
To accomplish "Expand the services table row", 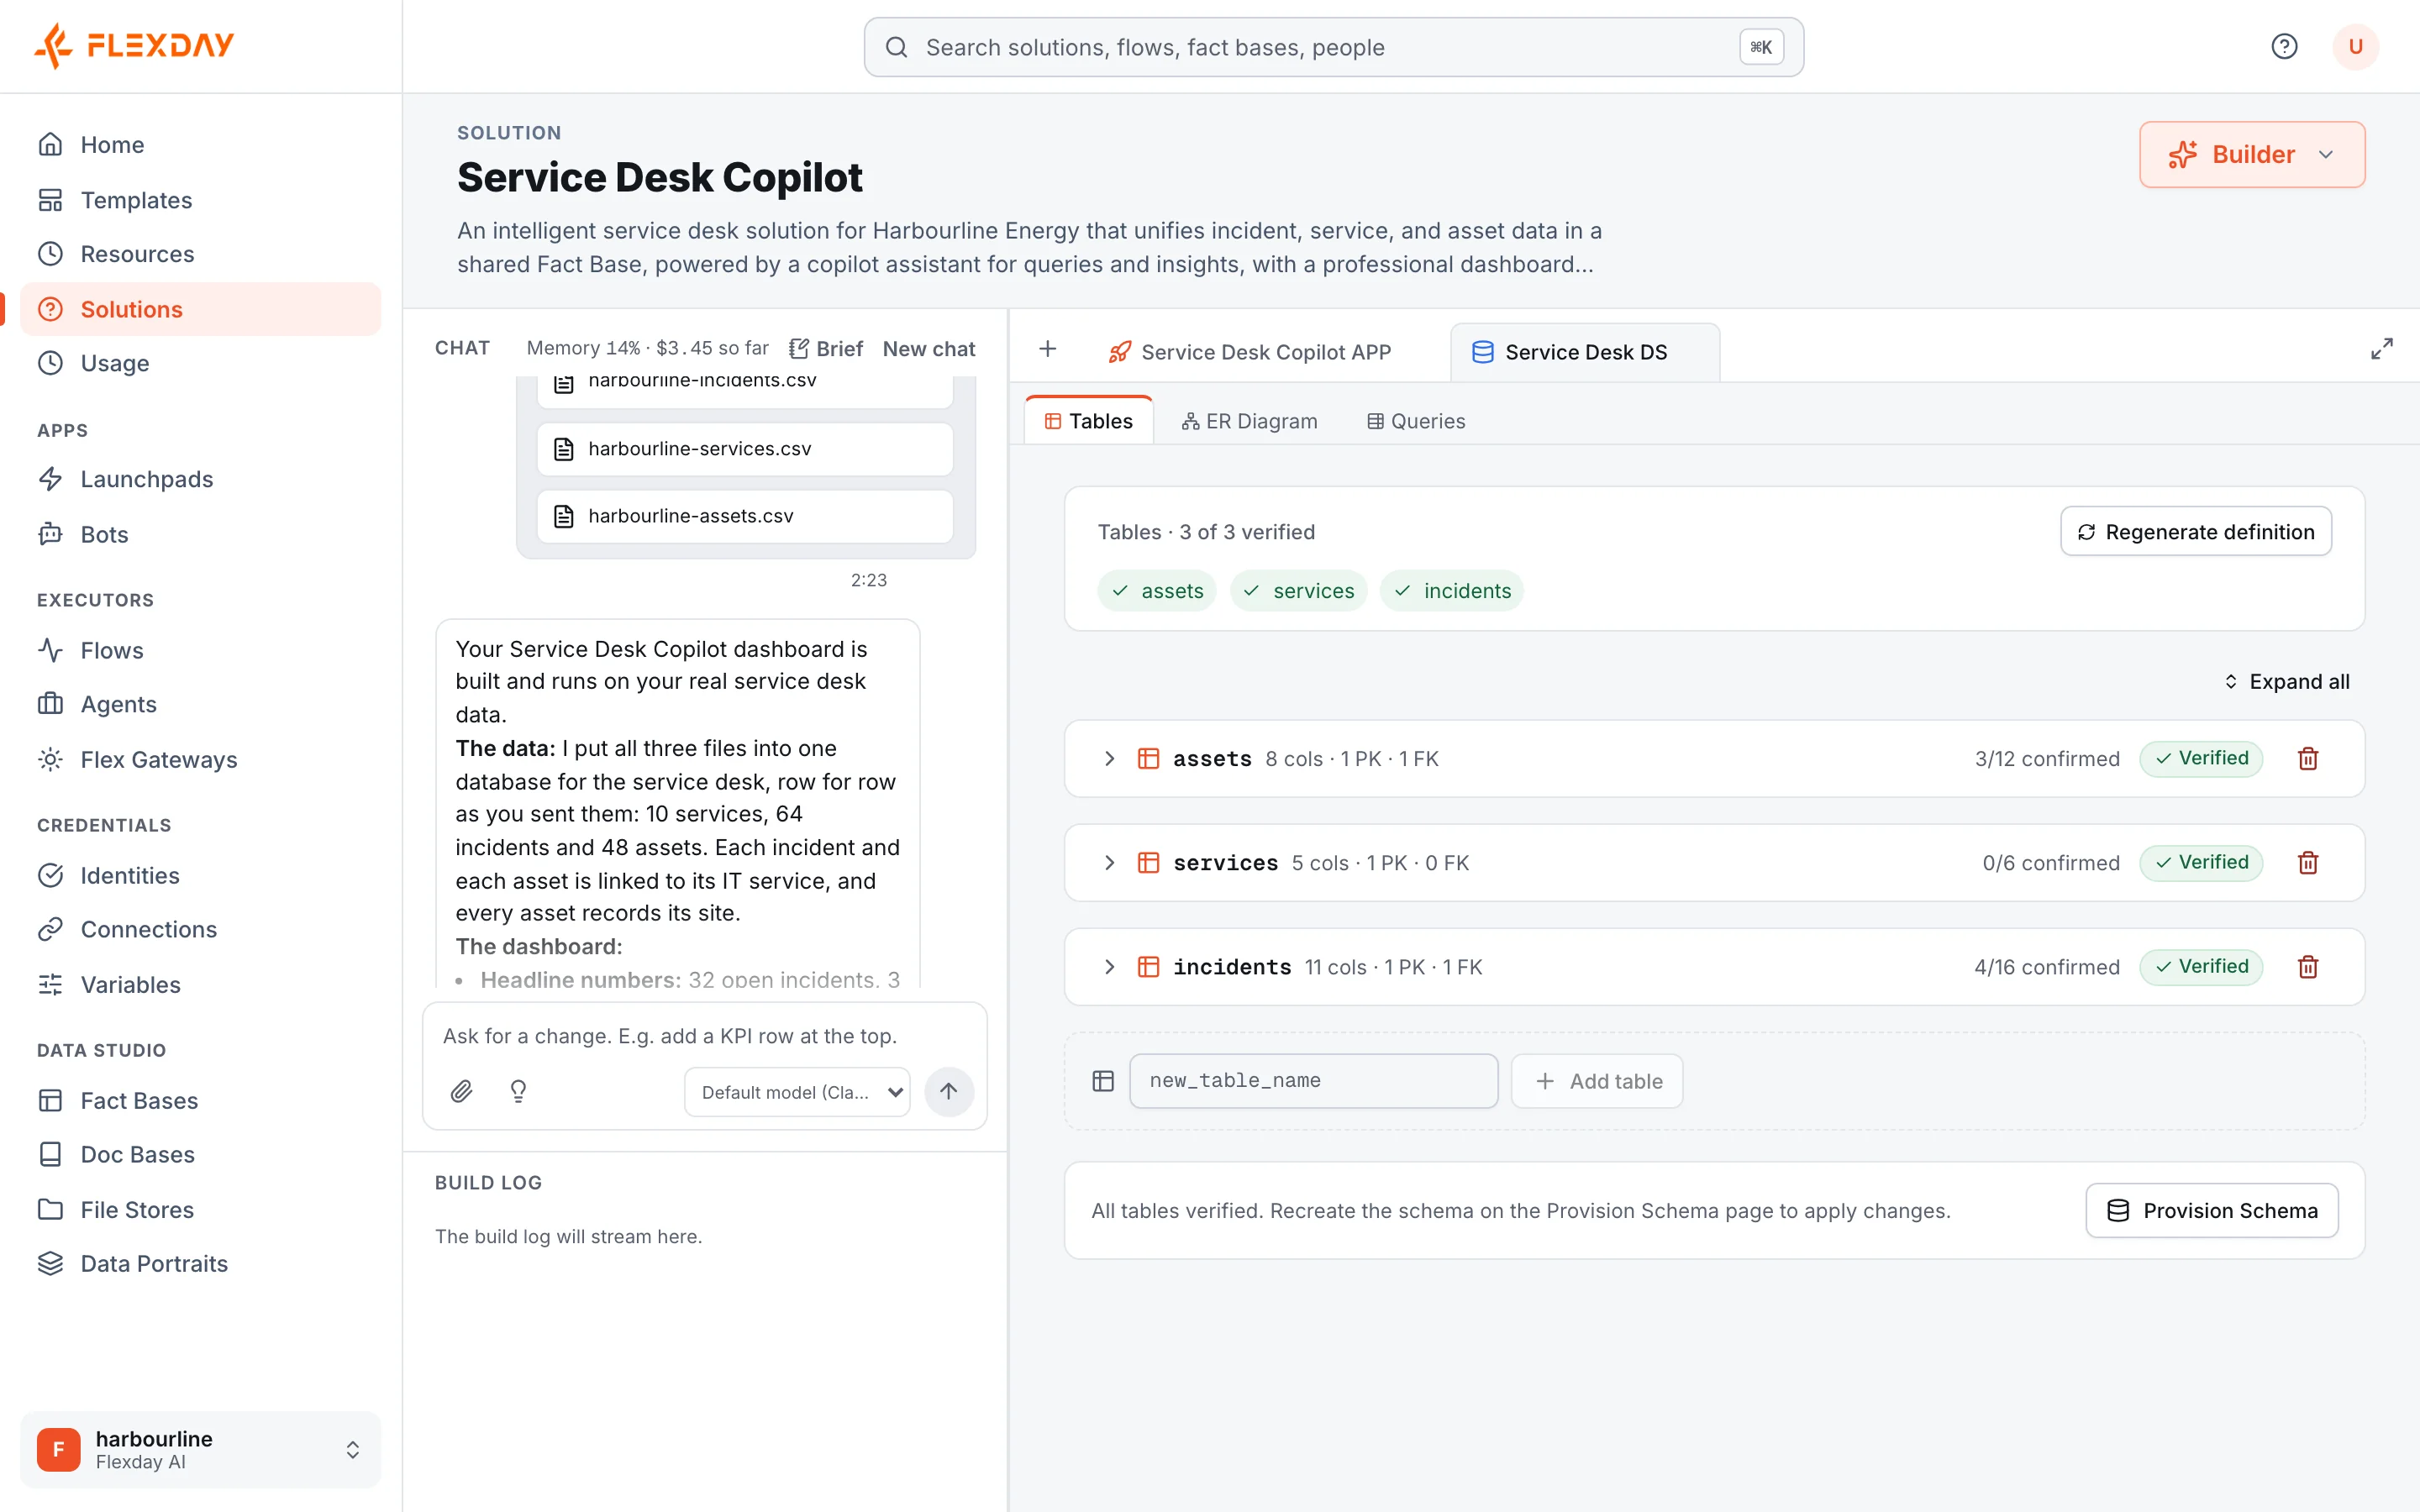I will point(1109,863).
